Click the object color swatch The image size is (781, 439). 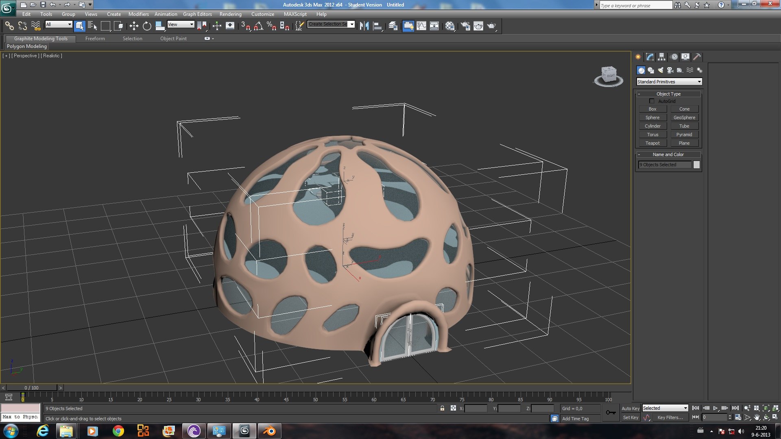[697, 165]
